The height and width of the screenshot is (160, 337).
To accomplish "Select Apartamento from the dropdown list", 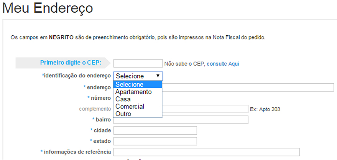I will tap(133, 92).
